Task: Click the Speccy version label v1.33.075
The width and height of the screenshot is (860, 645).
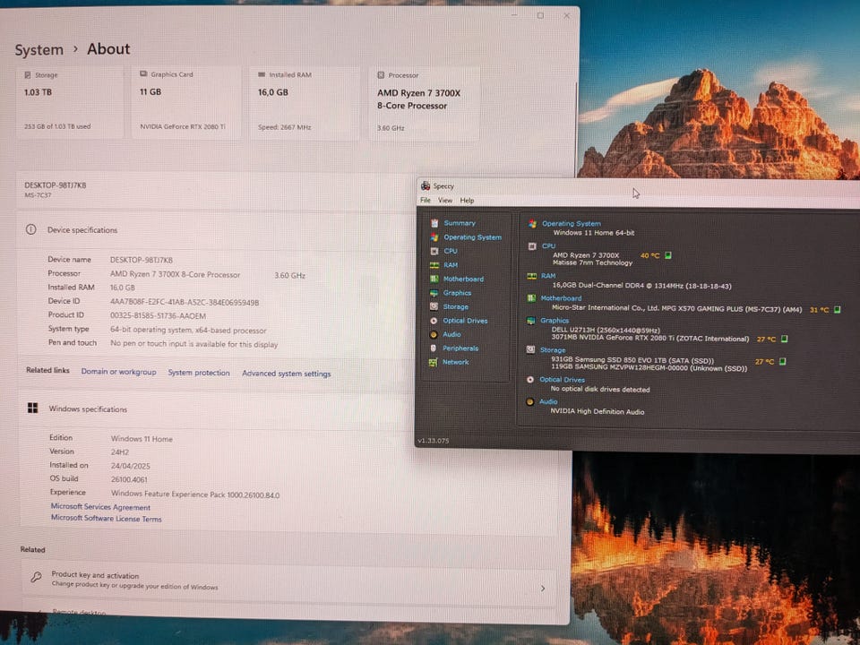Action: pos(434,441)
